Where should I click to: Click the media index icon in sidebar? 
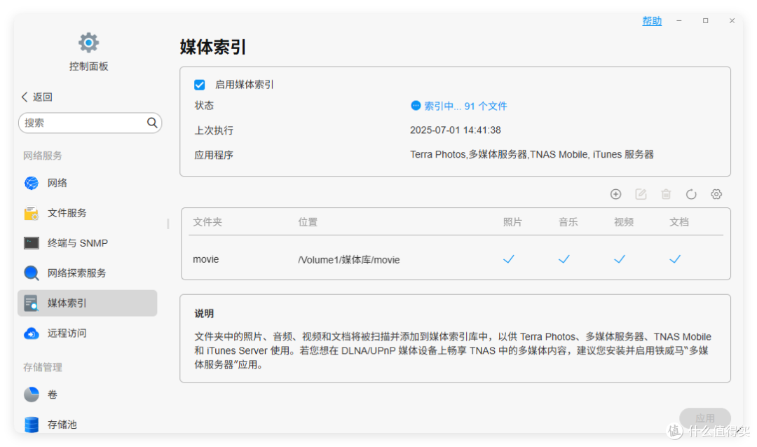32,303
